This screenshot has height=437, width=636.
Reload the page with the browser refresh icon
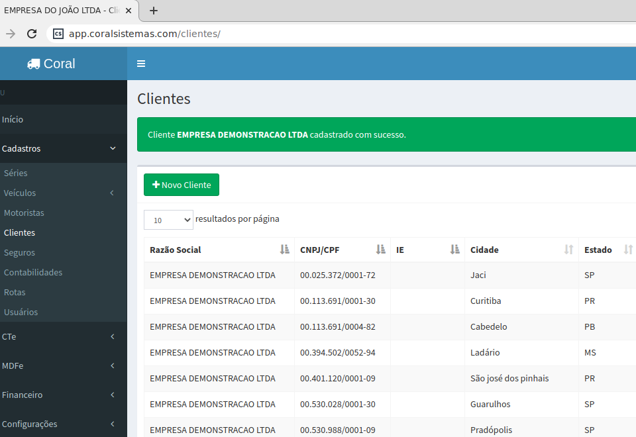pos(32,34)
